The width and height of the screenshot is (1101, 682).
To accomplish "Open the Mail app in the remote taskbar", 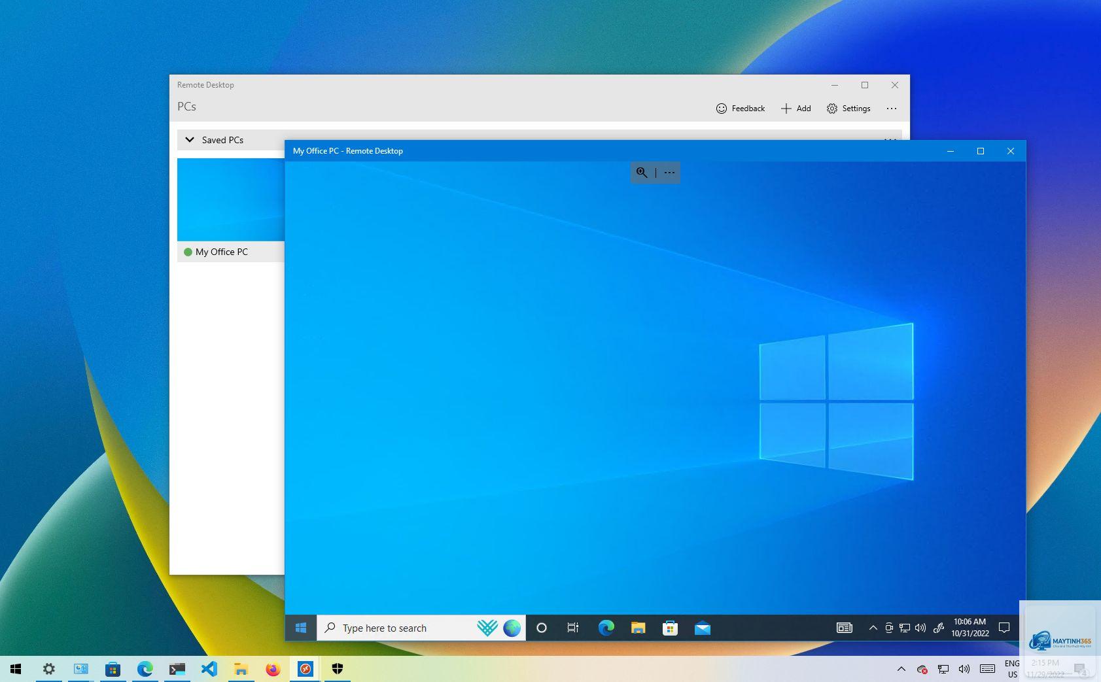I will (702, 628).
